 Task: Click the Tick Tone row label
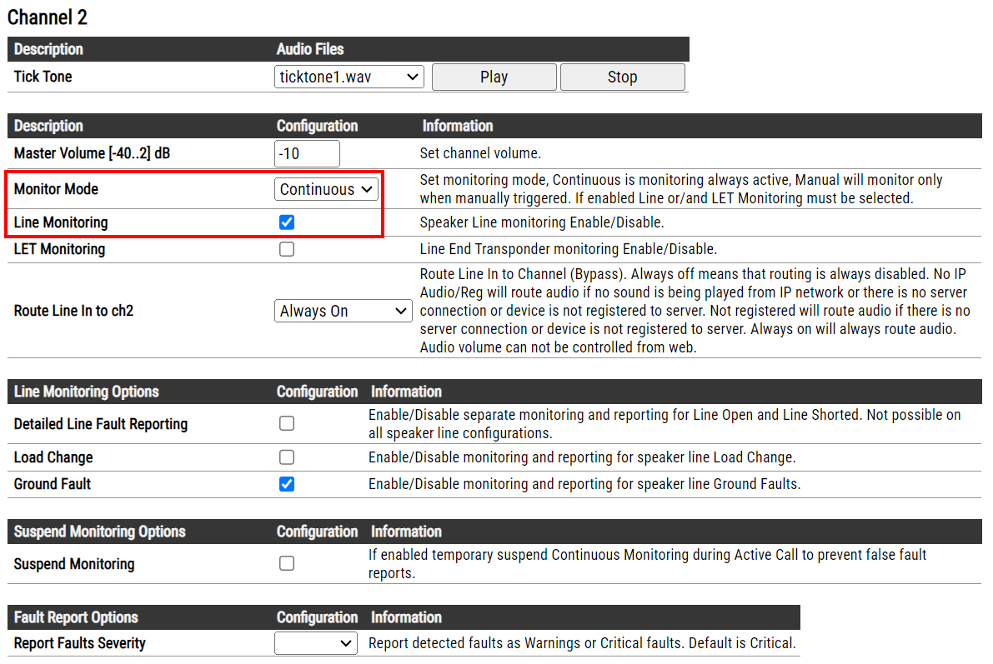43,77
